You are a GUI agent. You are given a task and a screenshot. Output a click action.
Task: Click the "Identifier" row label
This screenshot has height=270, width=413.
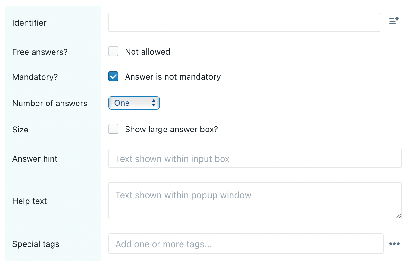[29, 23]
